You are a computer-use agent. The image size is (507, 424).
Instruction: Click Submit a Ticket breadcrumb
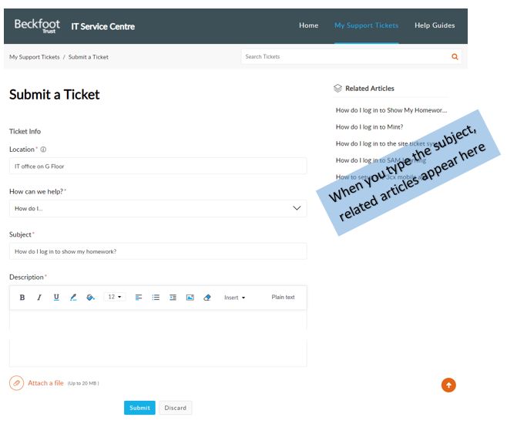point(89,57)
